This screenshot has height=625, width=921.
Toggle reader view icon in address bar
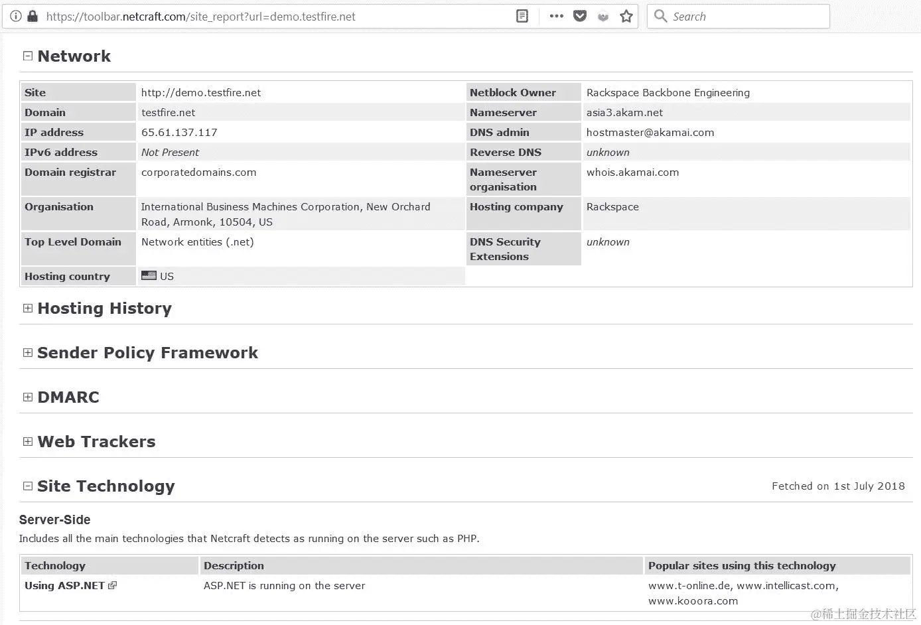coord(522,16)
